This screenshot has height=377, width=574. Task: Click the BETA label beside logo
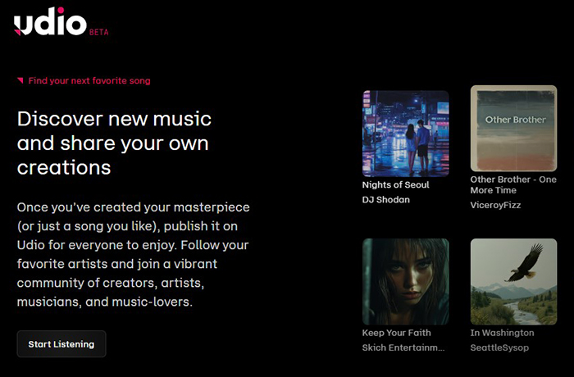[99, 32]
